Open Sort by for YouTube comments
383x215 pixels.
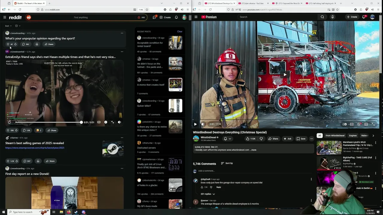(227, 163)
